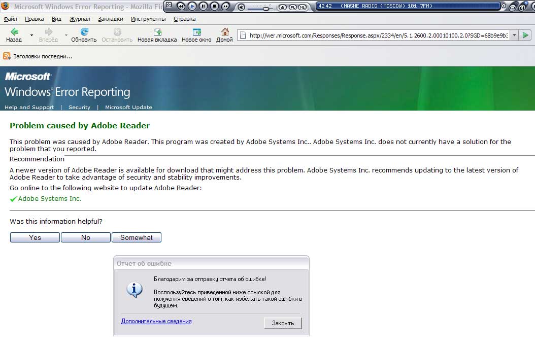
Task: Click the Вперёд forward button
Action: [x=48, y=35]
